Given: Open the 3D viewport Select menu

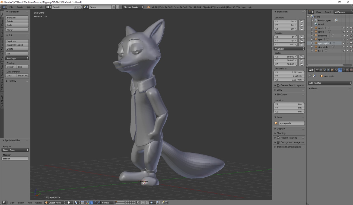Looking at the screenshot, I should [21, 203].
